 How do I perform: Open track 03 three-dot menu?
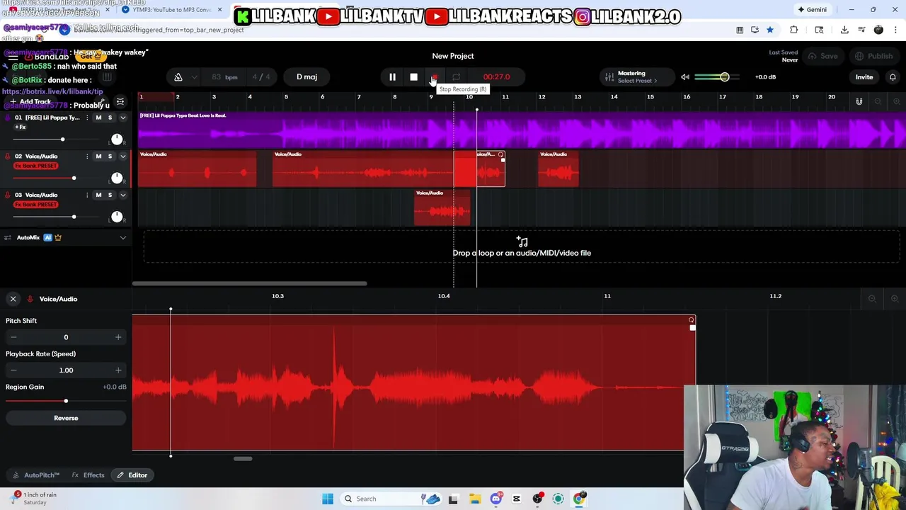pyautogui.click(x=87, y=195)
